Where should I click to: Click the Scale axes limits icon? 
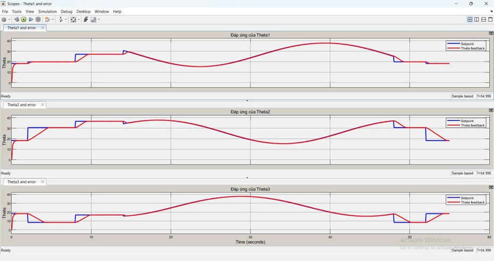click(73, 20)
